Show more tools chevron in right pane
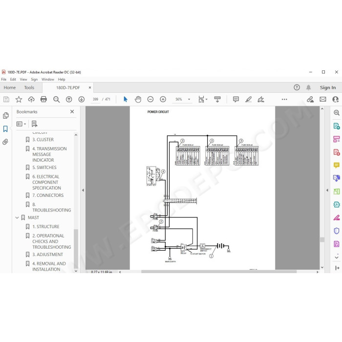The image size is (342, 342). (337, 257)
